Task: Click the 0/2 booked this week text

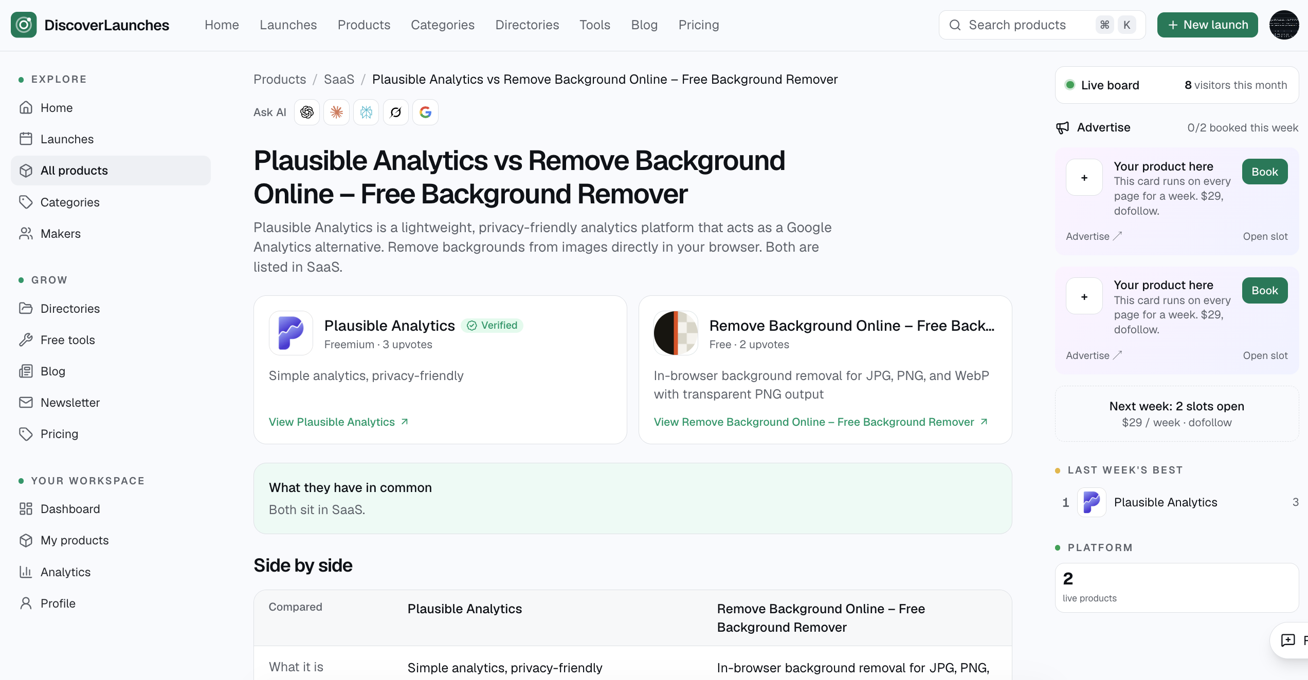Action: [1243, 127]
